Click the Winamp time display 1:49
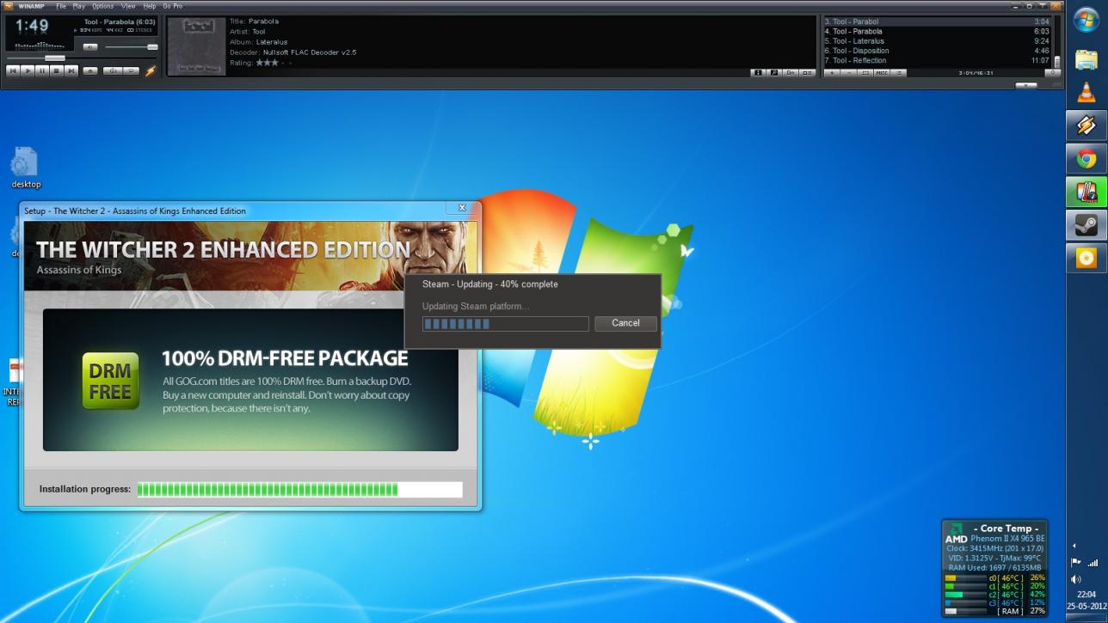1108x623 pixels. (32, 26)
